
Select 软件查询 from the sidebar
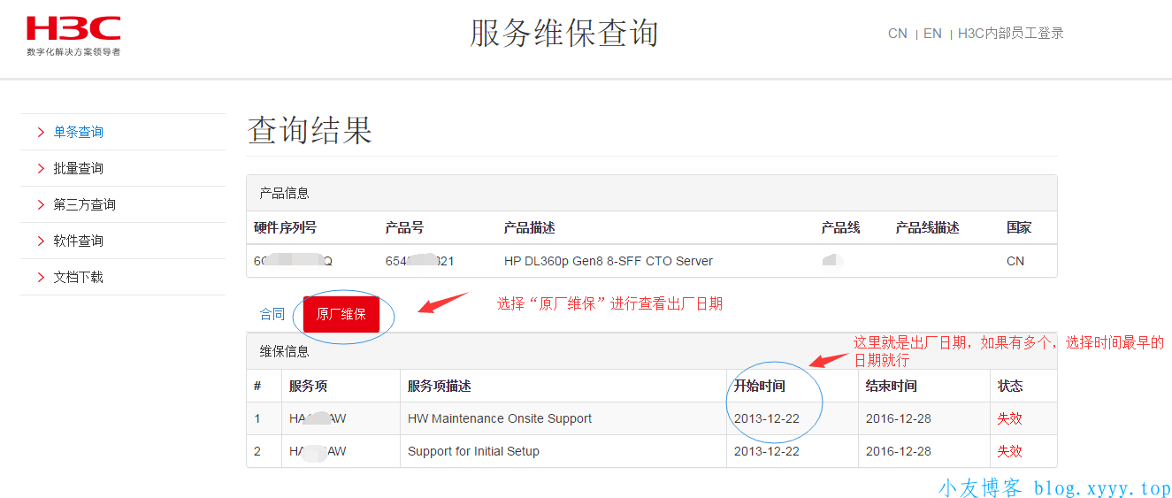78,241
